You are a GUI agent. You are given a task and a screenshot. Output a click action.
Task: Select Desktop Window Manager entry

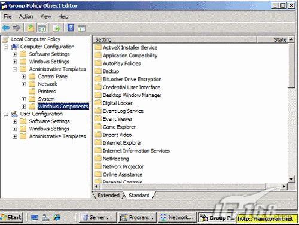point(132,95)
